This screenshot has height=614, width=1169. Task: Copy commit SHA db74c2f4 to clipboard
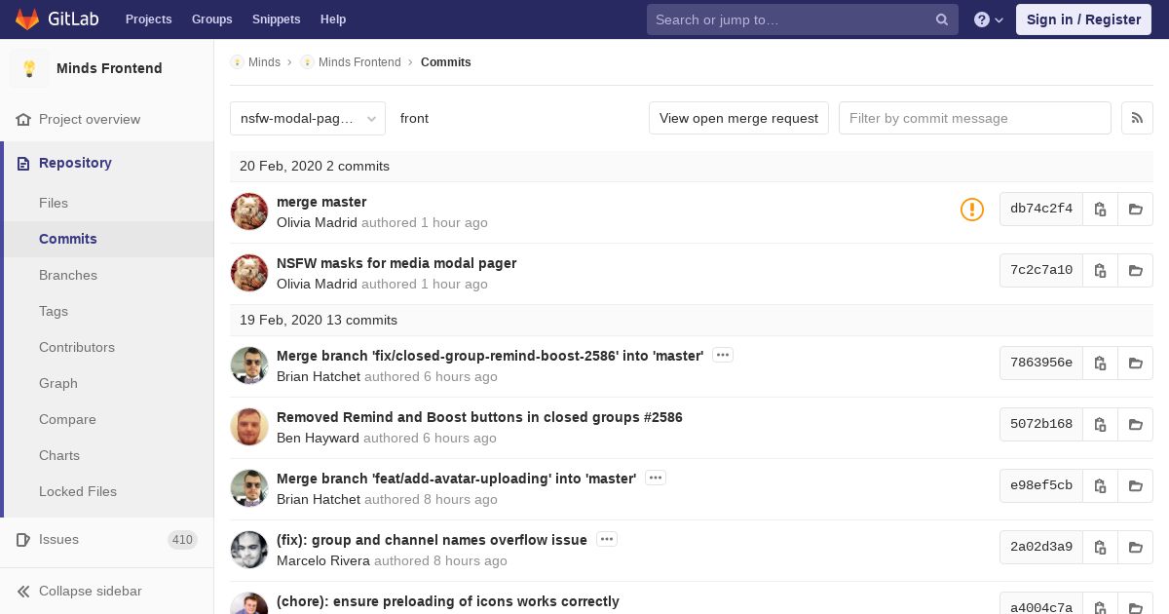click(1100, 209)
